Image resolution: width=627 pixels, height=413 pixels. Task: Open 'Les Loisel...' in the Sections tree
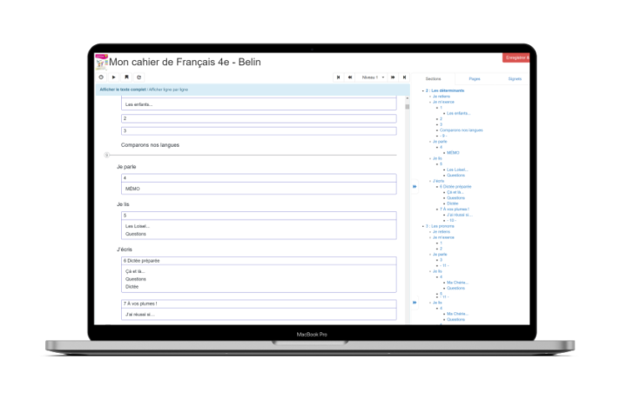click(457, 170)
